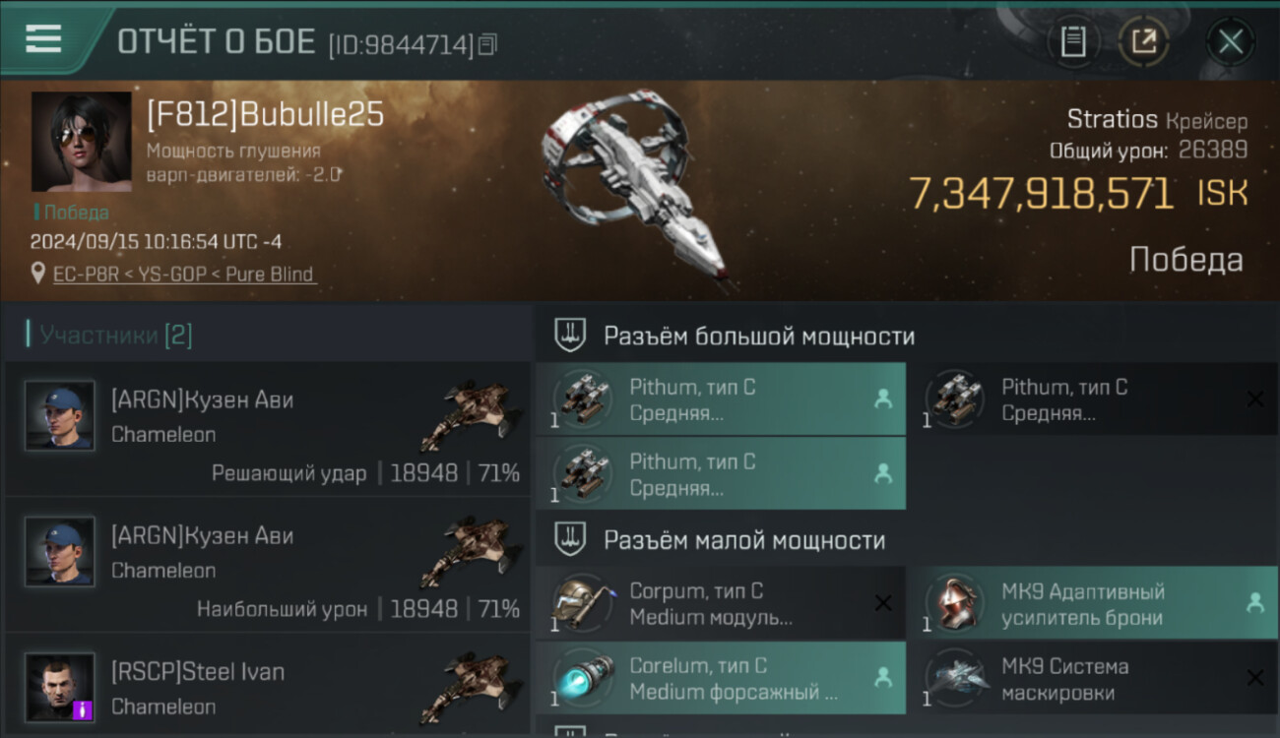Click the destroyed Pithum module X mark
Screen dimensions: 1280x738
point(1255,400)
